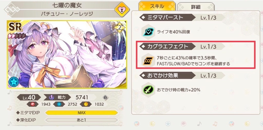Screen dimensions: 263x130
Task: Click the おでかけ効果 green sword icon
Action: click(147, 90)
